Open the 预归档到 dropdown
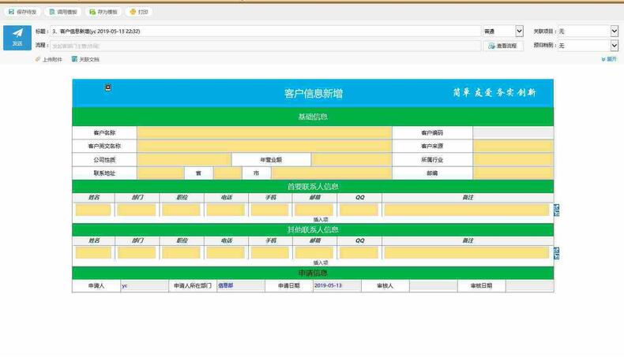624x357 pixels. (588, 46)
